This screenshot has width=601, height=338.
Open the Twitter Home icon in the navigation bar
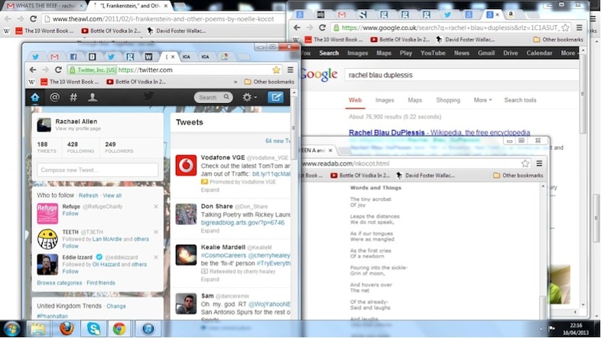35,97
